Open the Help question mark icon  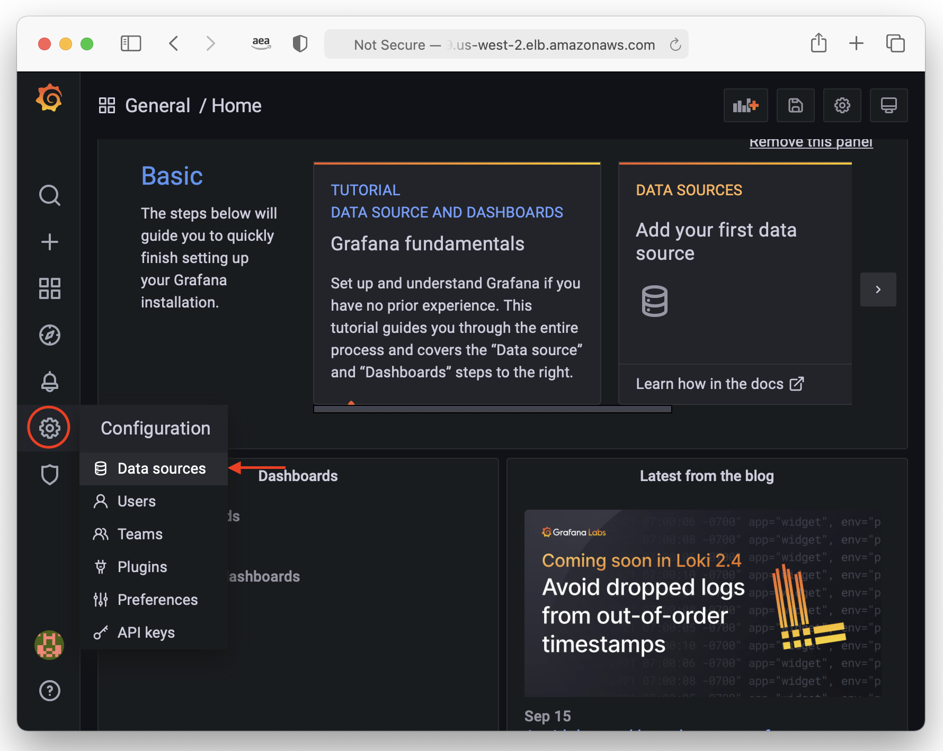point(50,691)
